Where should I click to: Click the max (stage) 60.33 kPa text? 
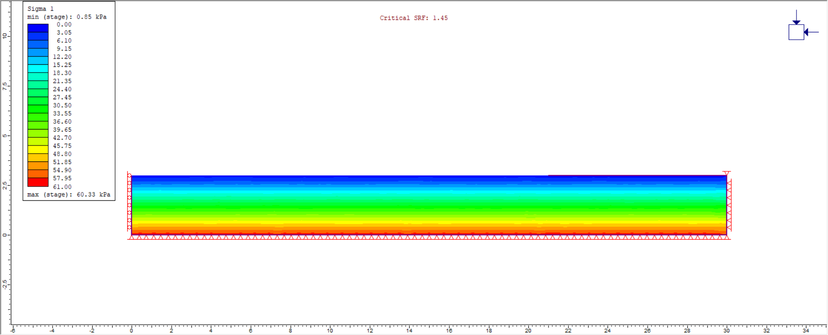tap(69, 195)
